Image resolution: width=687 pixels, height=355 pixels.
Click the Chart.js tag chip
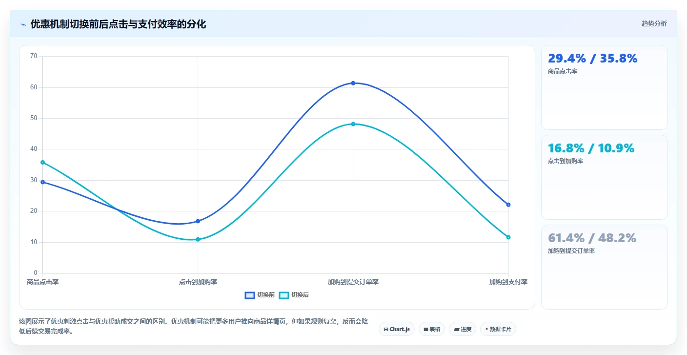point(396,329)
